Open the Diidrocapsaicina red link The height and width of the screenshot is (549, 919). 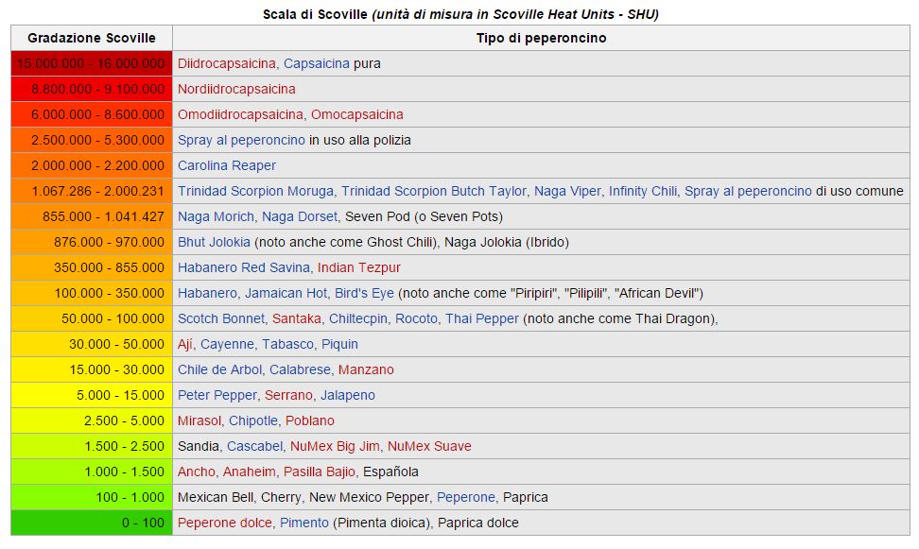tap(227, 63)
